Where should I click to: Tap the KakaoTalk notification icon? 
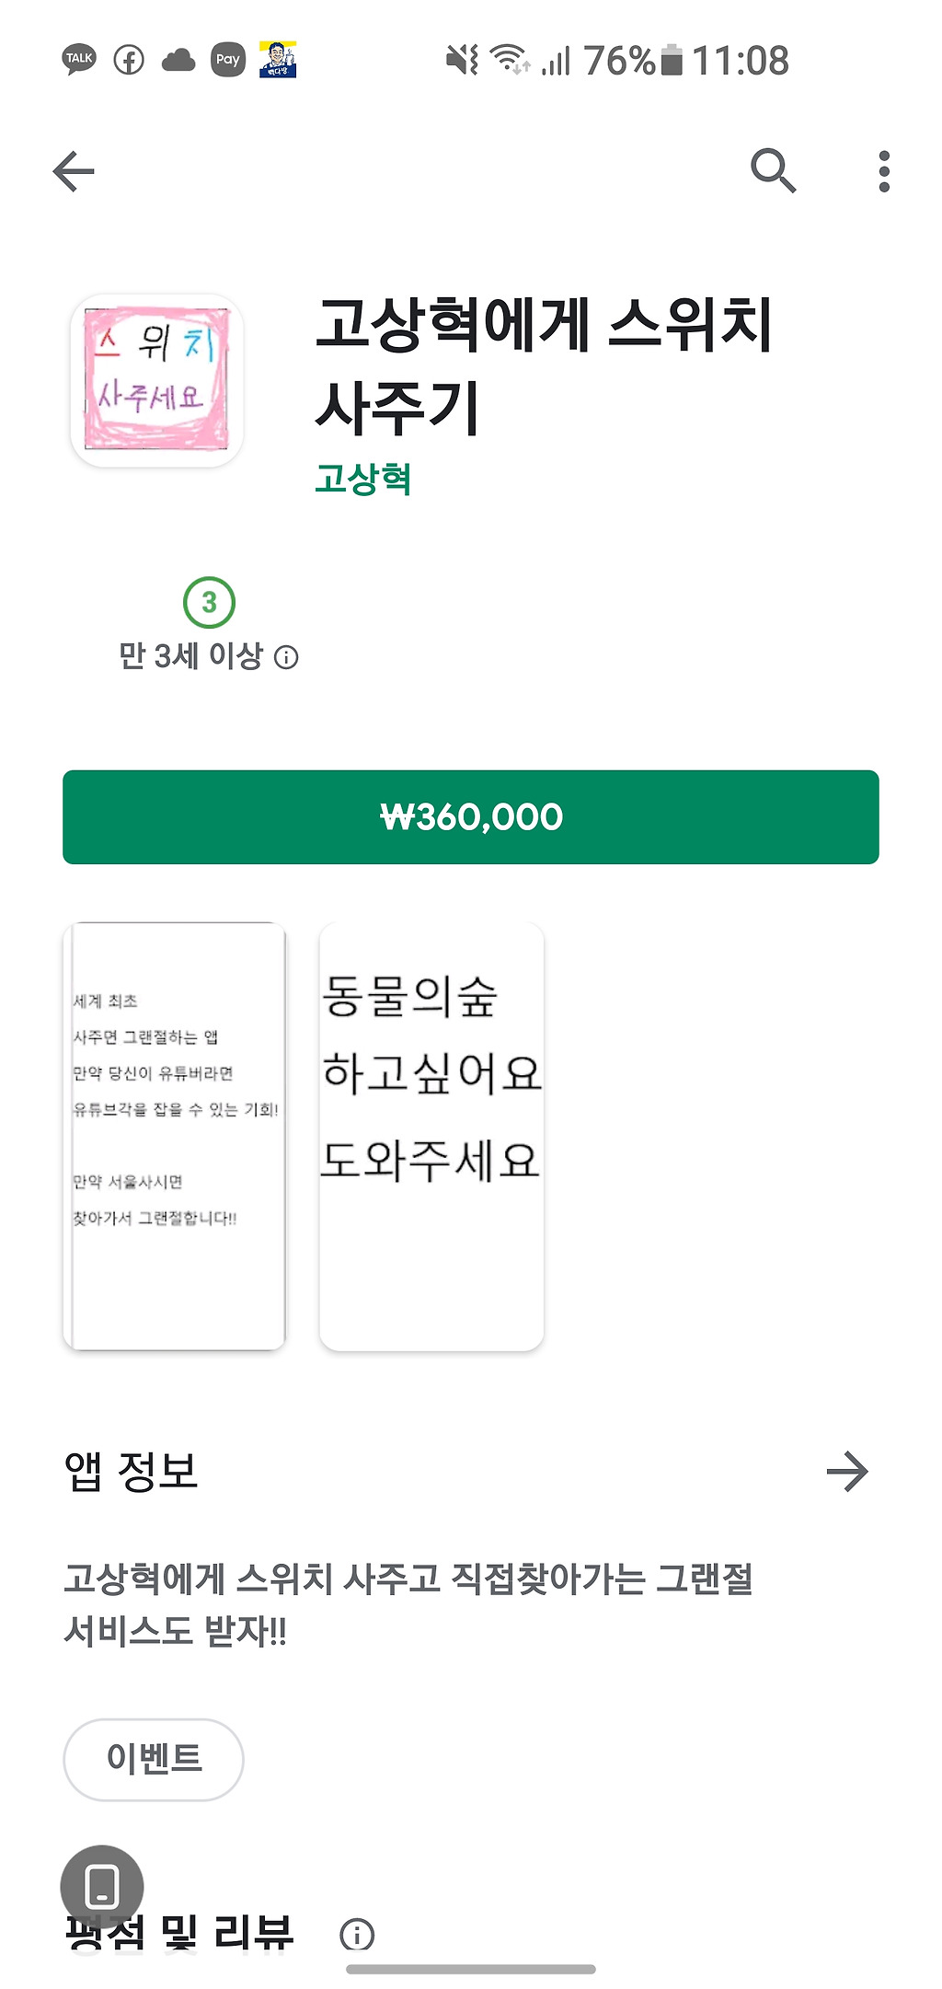point(79,60)
